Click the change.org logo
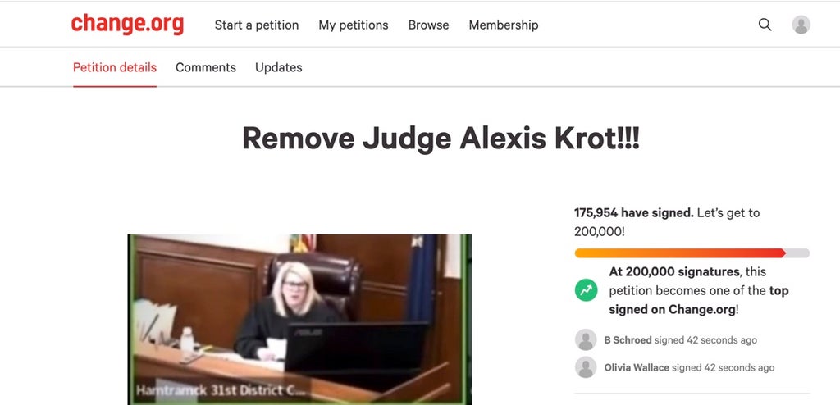Image resolution: width=840 pixels, height=405 pixels. (x=127, y=24)
